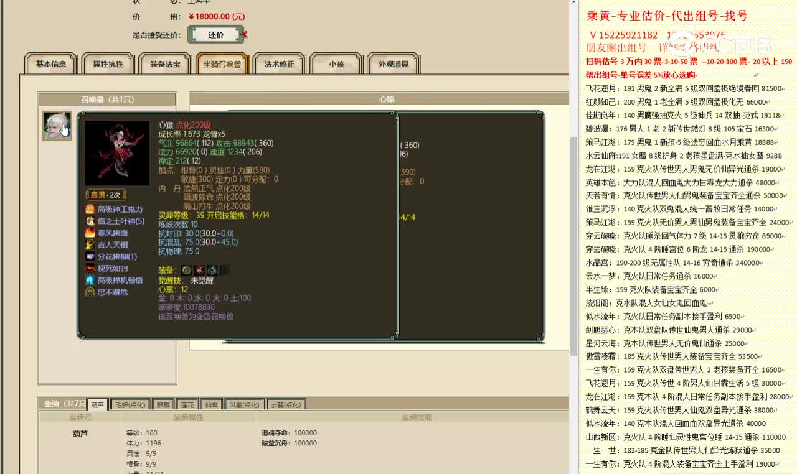Click the 春风拂面 skill icon
Image resolution: width=797 pixels, height=474 pixels.
pyautogui.click(x=90, y=233)
